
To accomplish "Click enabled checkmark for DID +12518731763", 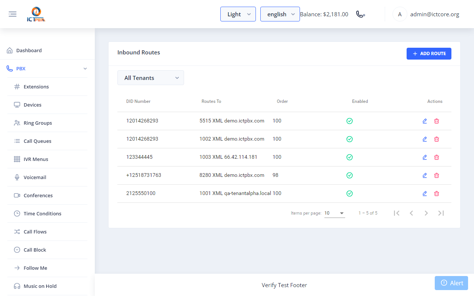I will pos(349,175).
